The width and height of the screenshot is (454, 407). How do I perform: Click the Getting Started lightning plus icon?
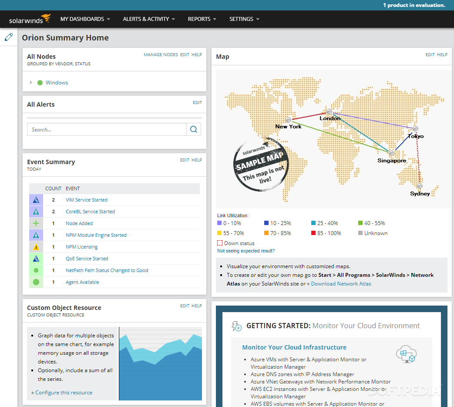(236, 326)
